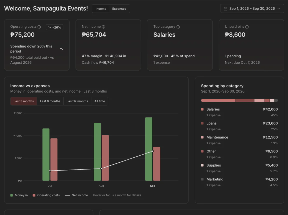
Task: Click the Unpaid bills info icon
Action: click(x=247, y=27)
